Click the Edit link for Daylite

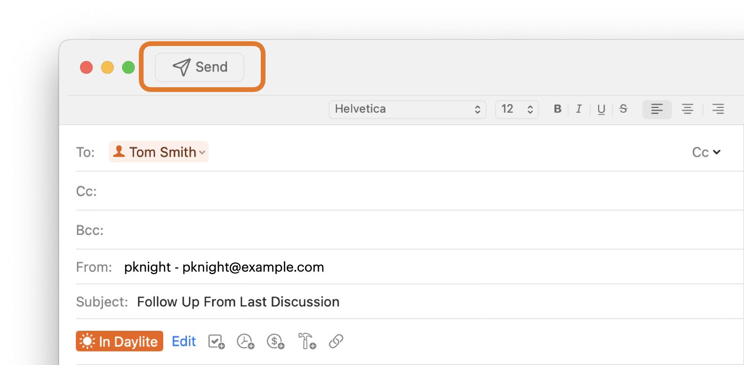point(183,342)
